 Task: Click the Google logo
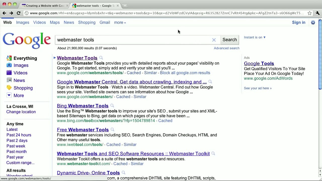pos(27,40)
